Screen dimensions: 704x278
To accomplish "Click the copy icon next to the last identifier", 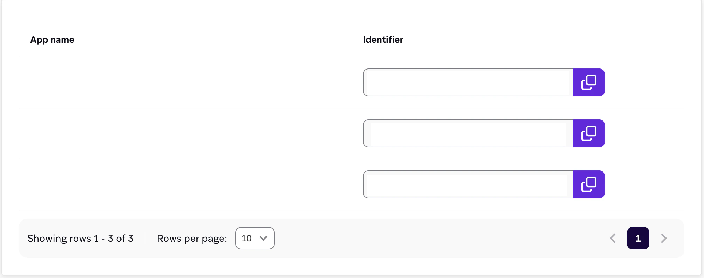I will click(x=589, y=184).
